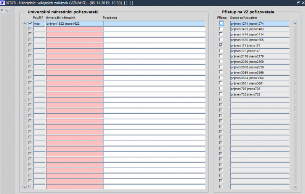
Task: Click scroll down arrow of Univerzální náhradníci list
Action: pos(24,187)
